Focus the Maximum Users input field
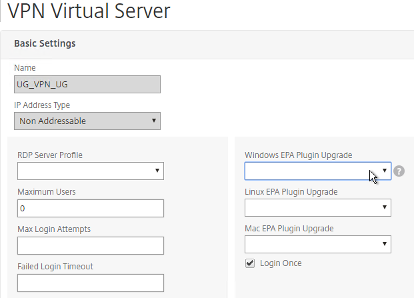 pos(91,209)
